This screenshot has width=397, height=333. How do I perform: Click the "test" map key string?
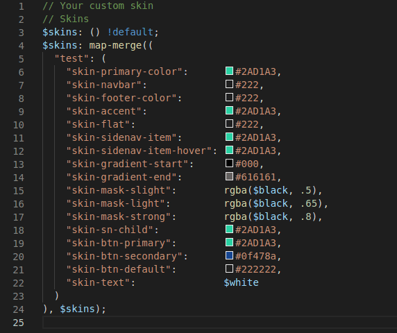[x=71, y=59]
